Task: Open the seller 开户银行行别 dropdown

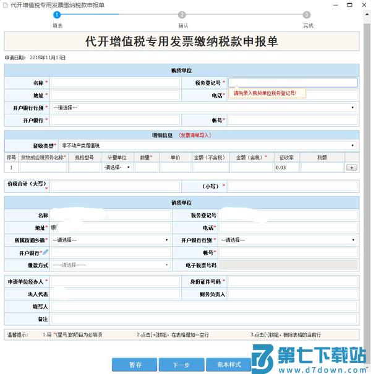Action: tap(288, 240)
